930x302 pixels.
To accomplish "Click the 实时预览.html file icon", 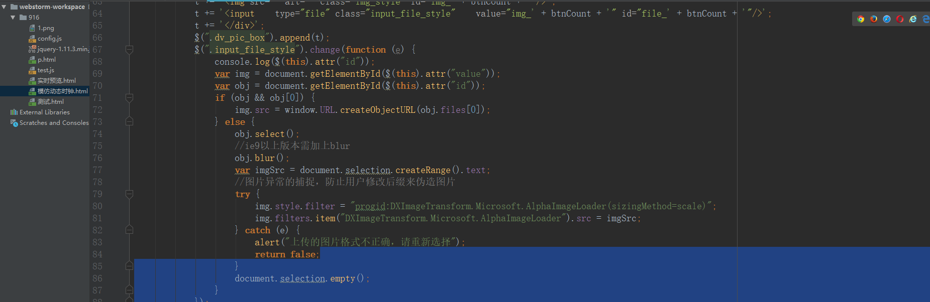I will pyautogui.click(x=32, y=81).
